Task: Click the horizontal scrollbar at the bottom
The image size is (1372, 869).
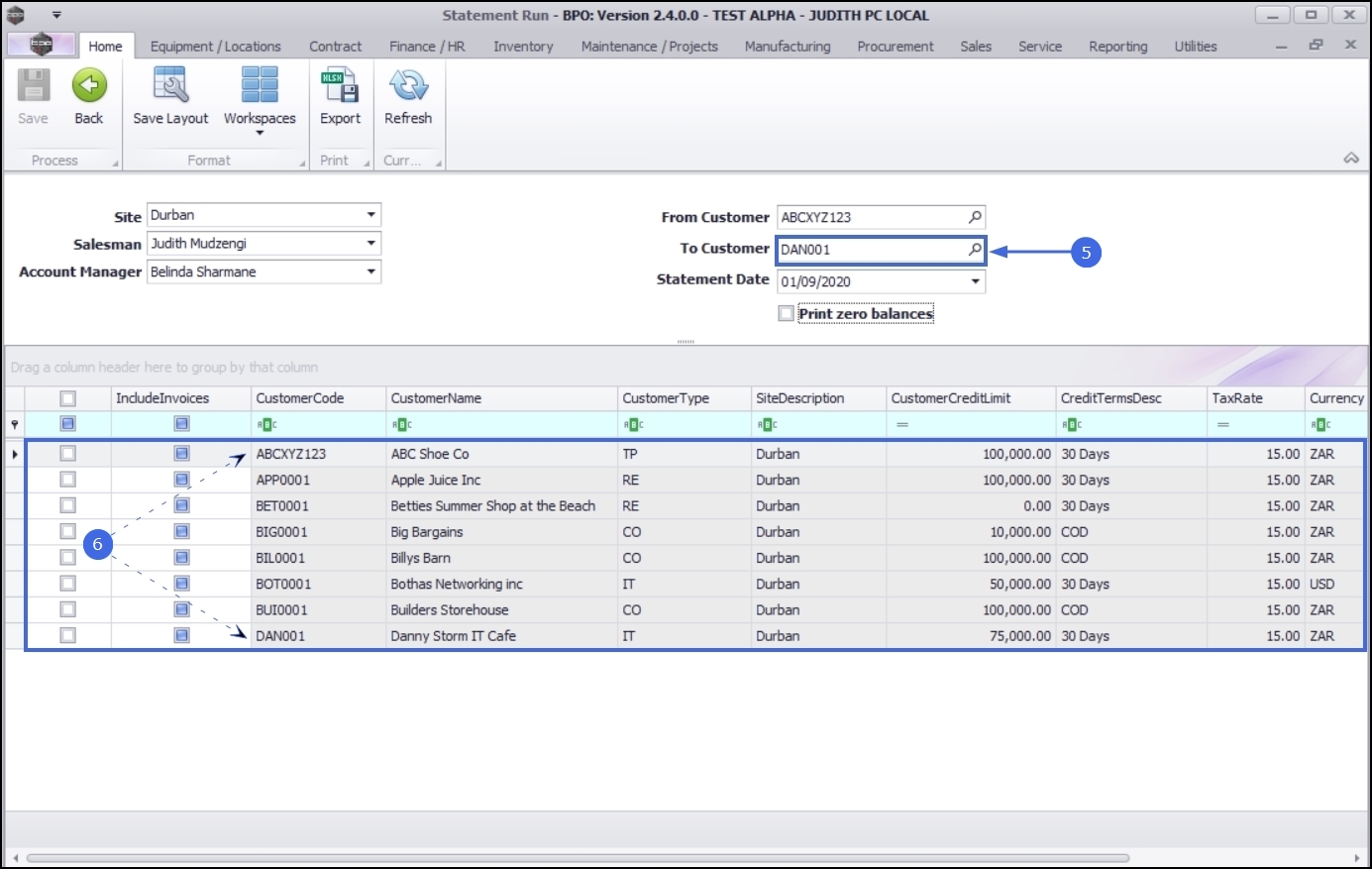Action: tap(578, 858)
